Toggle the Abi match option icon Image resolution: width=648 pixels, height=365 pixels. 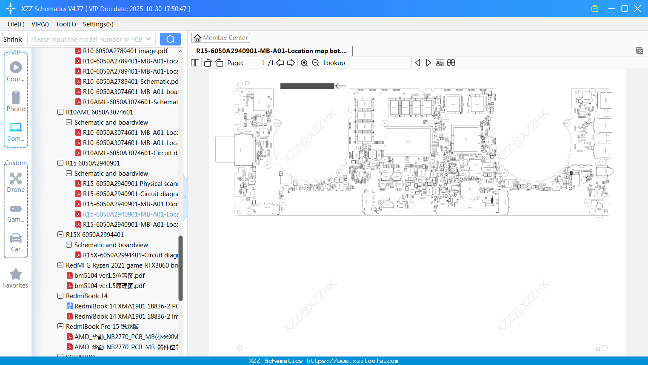tap(440, 63)
